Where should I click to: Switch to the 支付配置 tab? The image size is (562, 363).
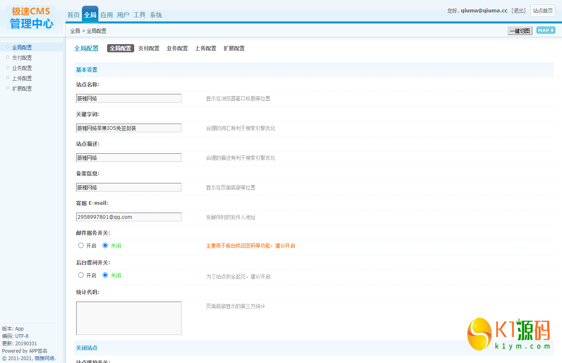[x=149, y=48]
